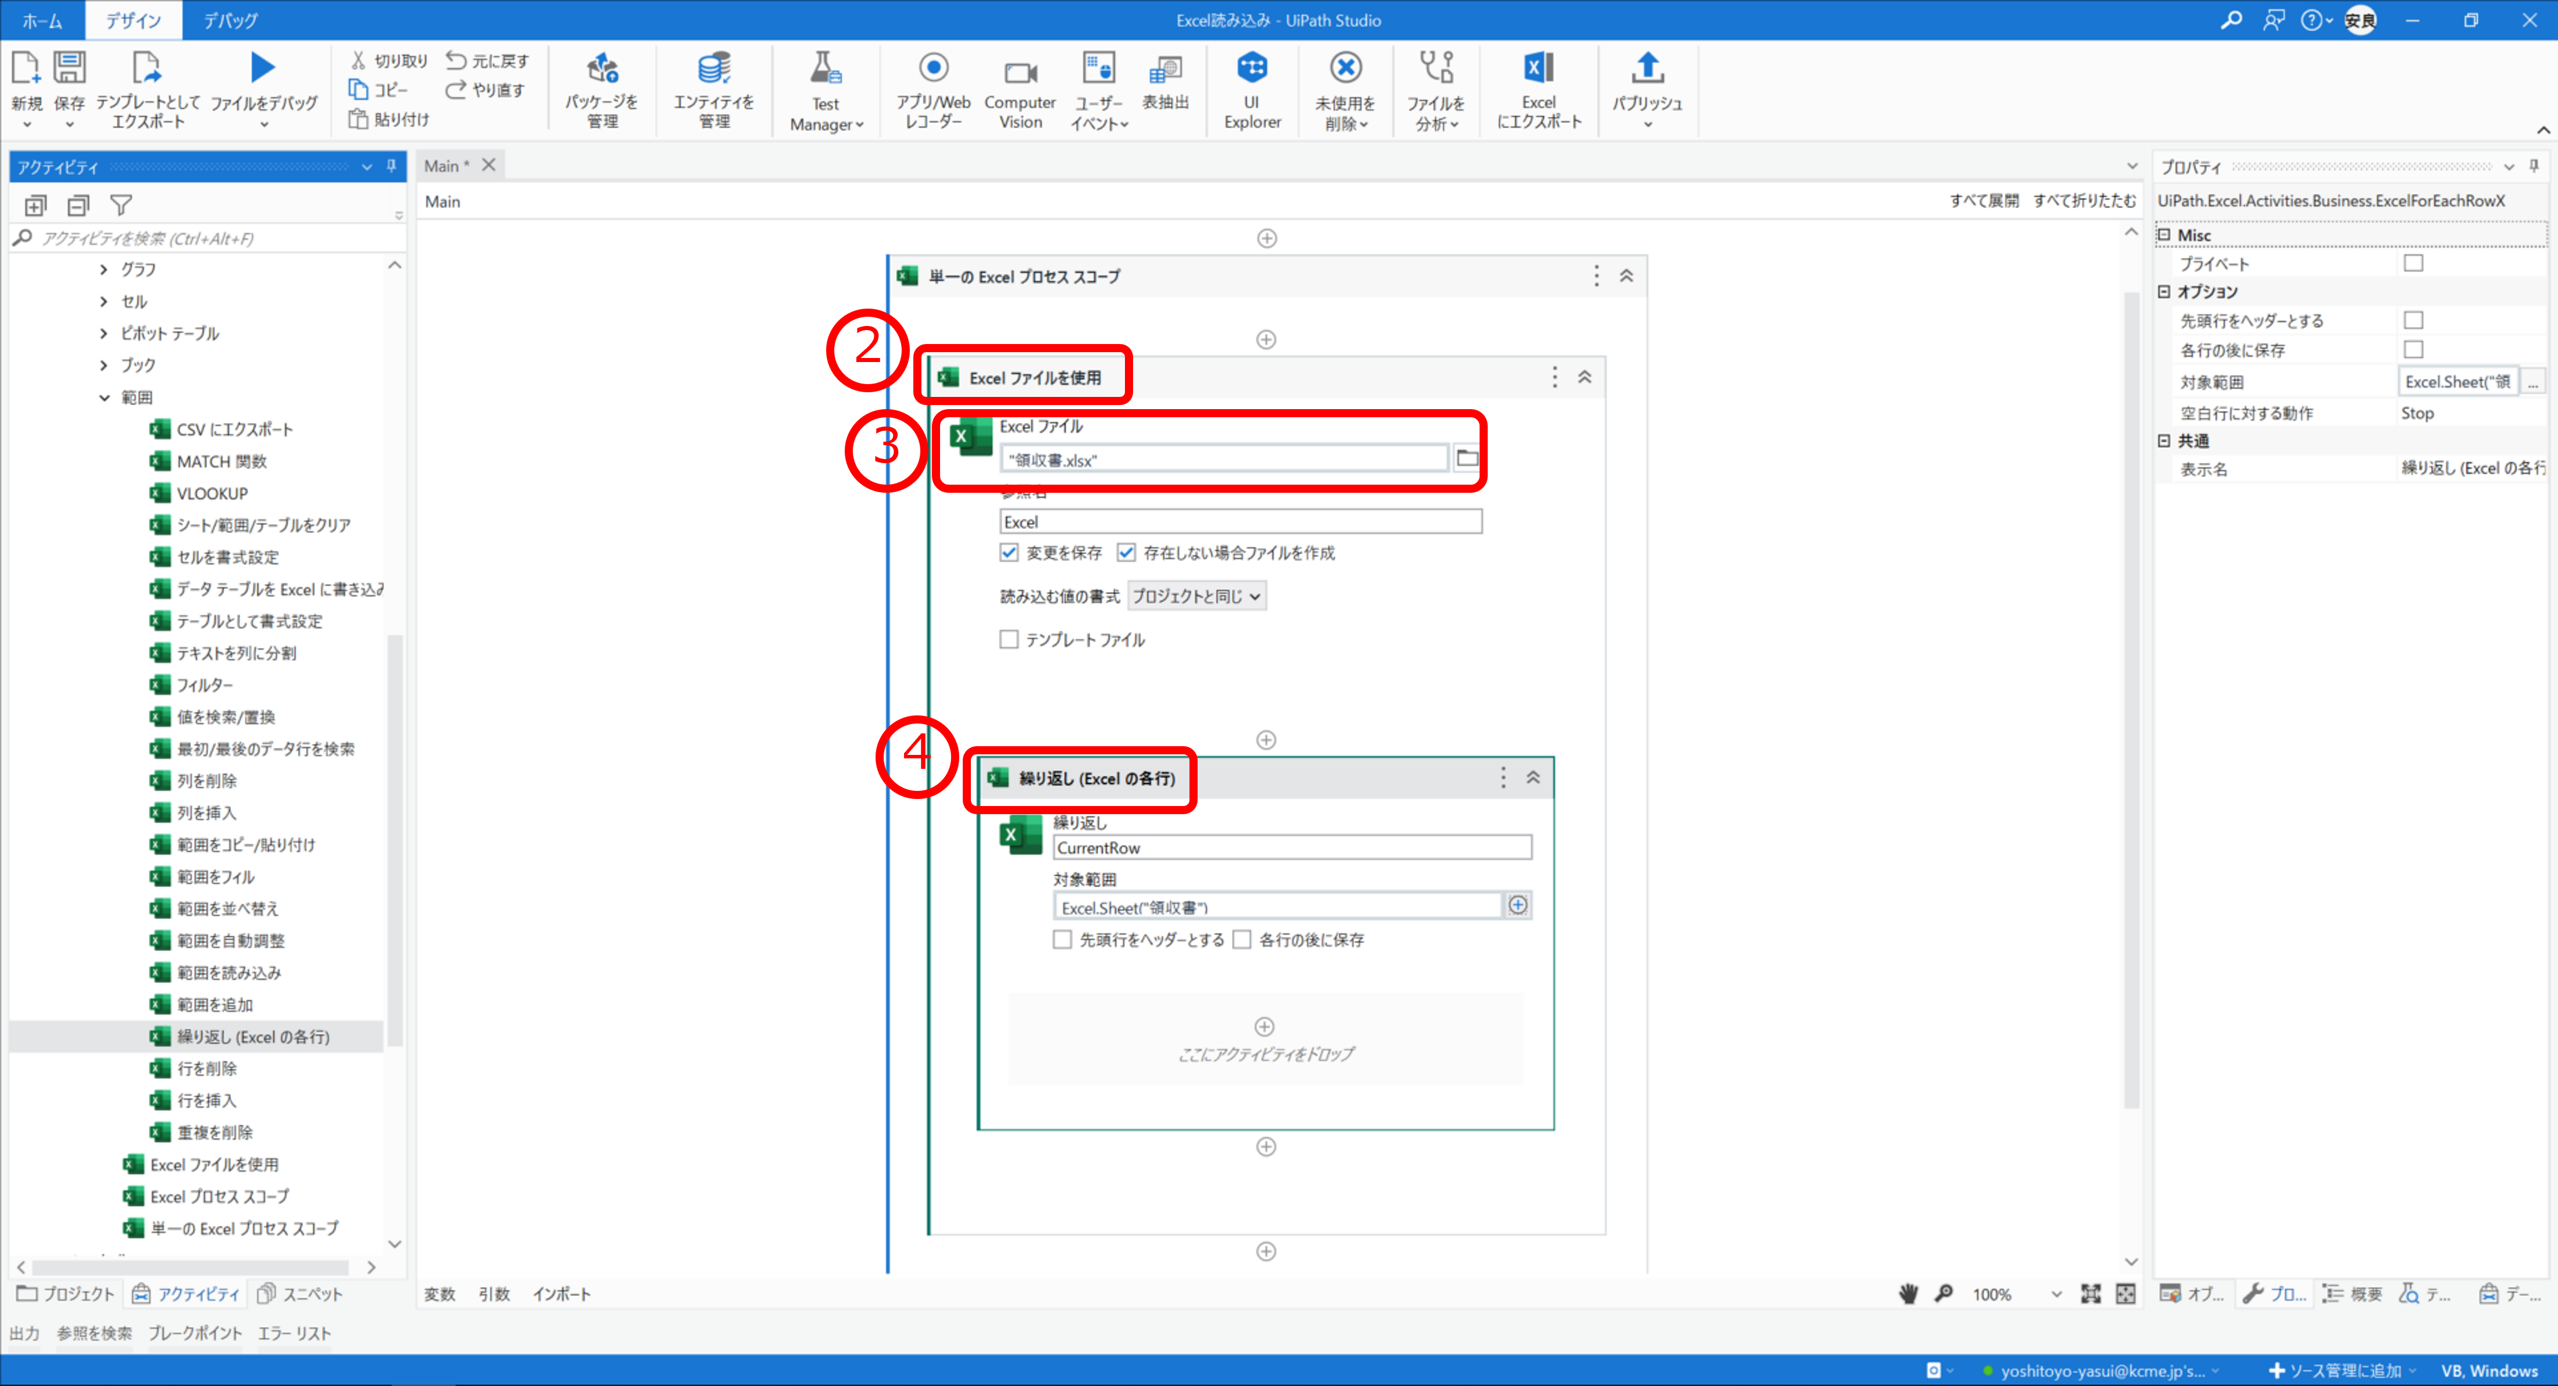Uncheck the 変更を保存 checkbox

1009,553
